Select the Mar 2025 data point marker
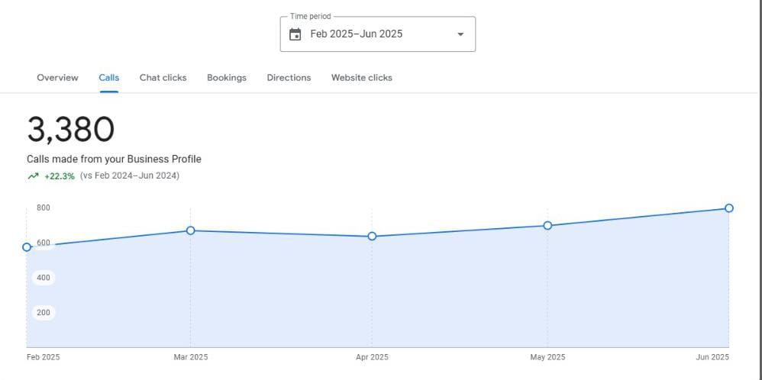 pyautogui.click(x=190, y=230)
